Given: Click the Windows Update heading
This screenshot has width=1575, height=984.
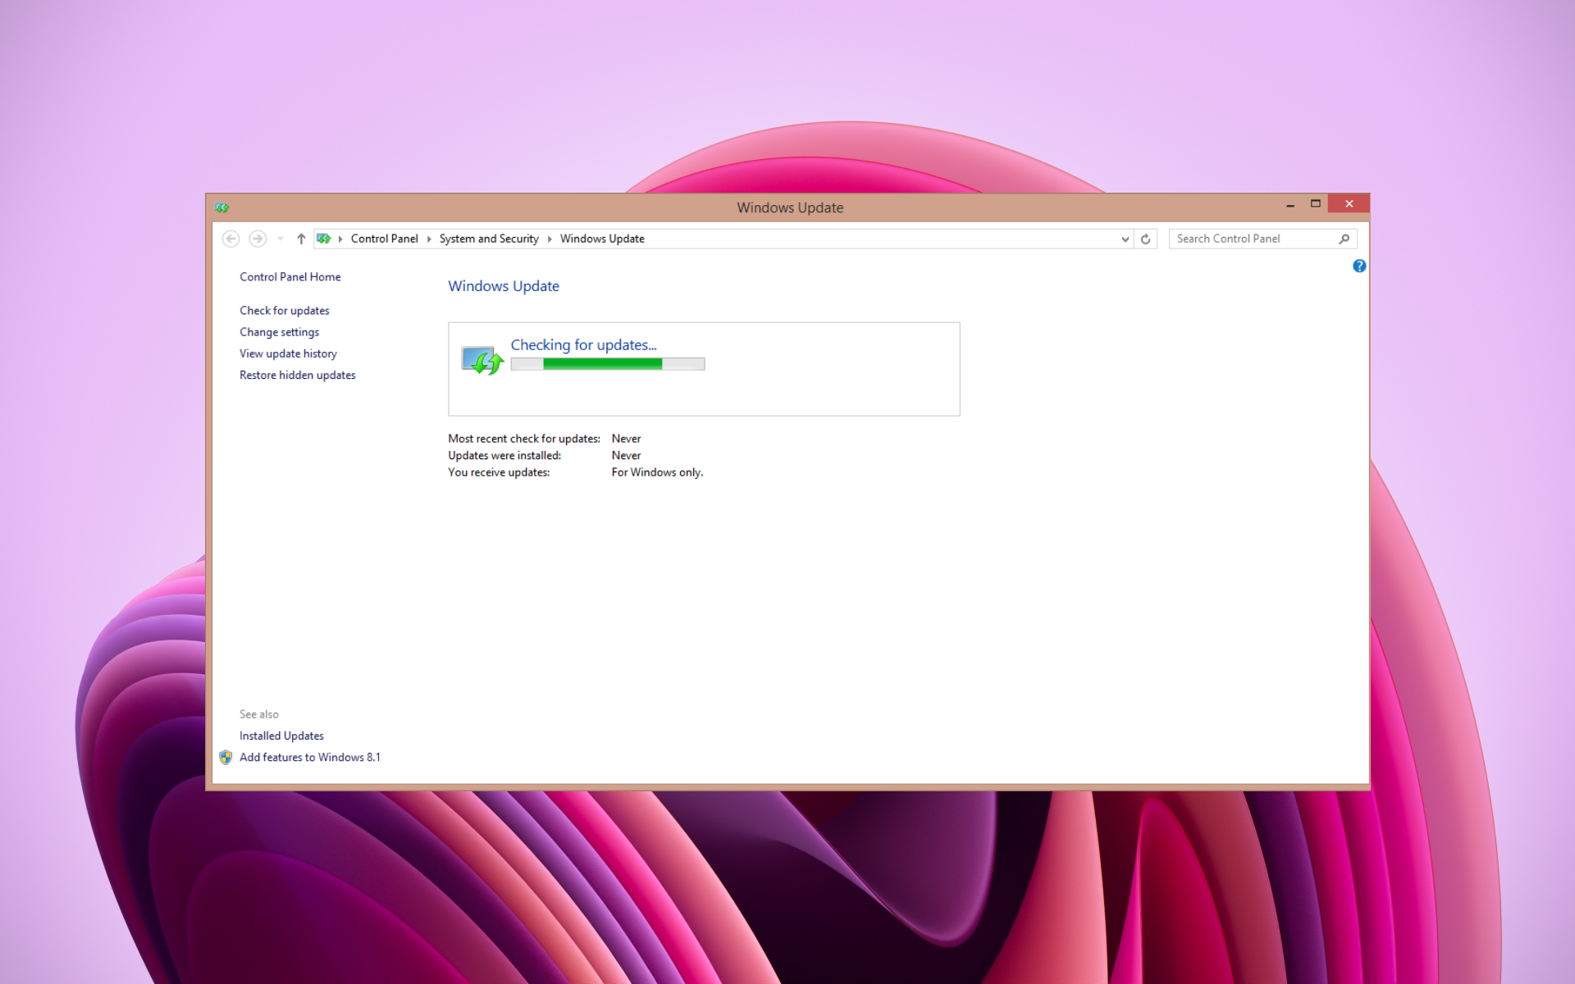Looking at the screenshot, I should coord(504,286).
